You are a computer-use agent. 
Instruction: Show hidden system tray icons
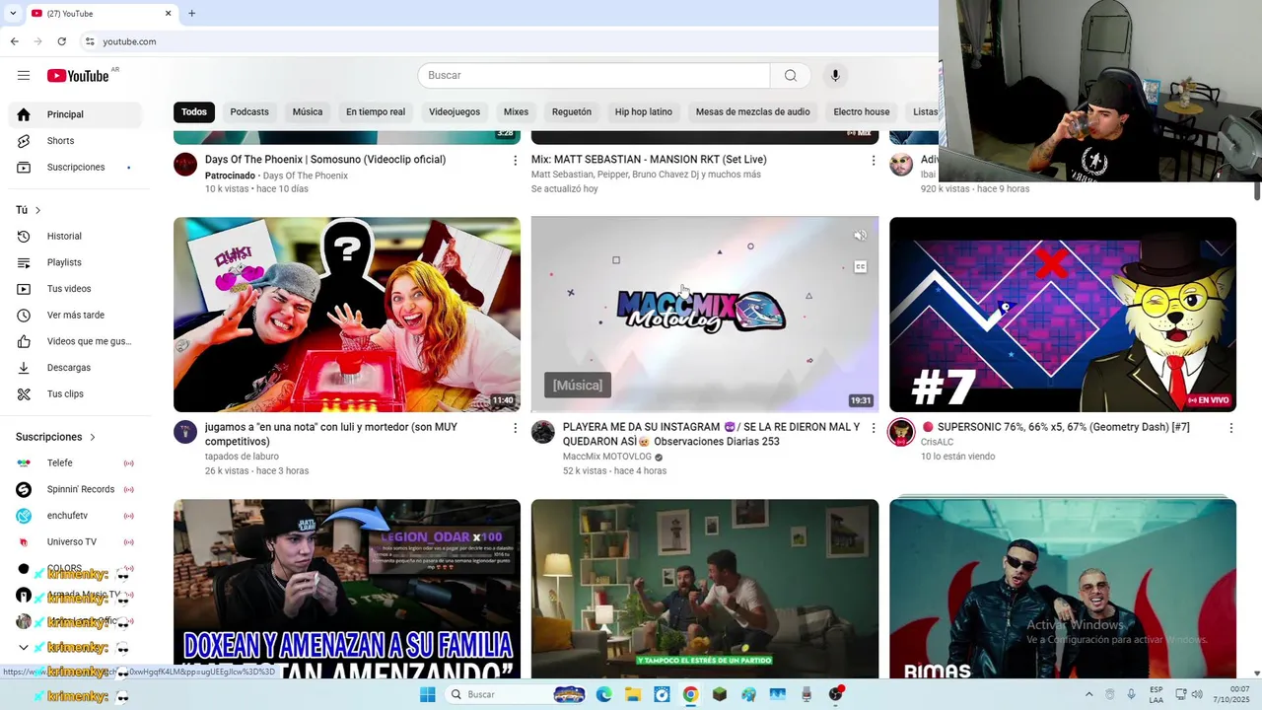(x=1088, y=694)
